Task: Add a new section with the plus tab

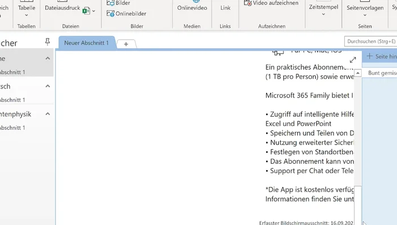Action: click(126, 44)
